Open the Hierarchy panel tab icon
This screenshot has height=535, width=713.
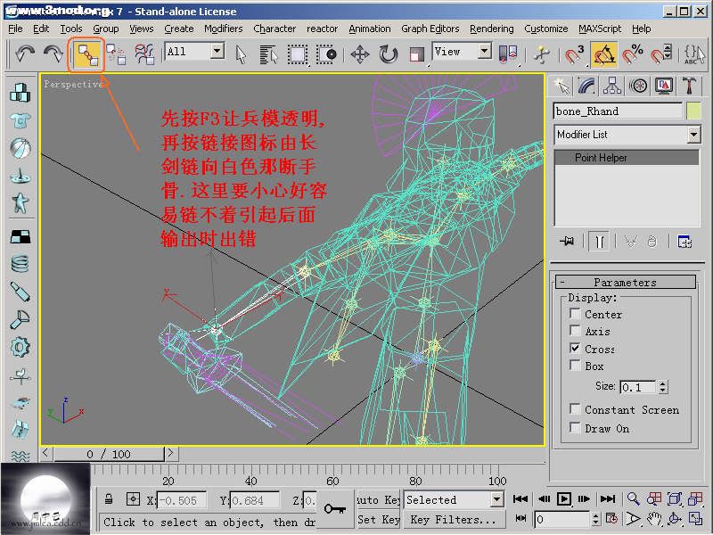coord(612,86)
